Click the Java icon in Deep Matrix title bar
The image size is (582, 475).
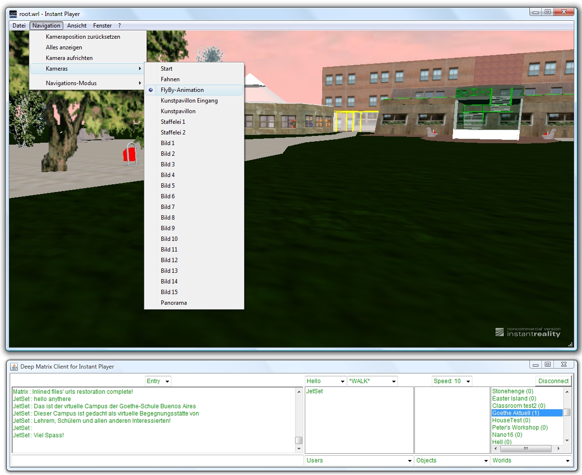[14, 367]
